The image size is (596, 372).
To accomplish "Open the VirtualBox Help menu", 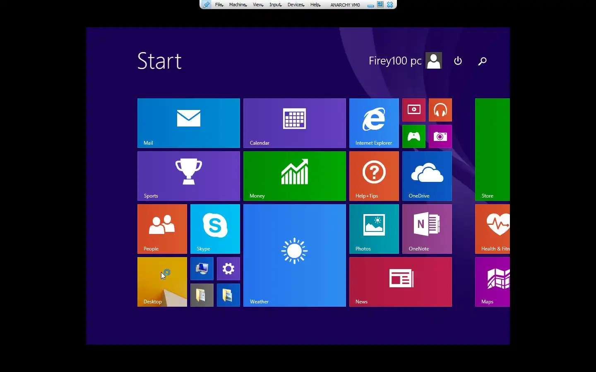I will 315,5.
